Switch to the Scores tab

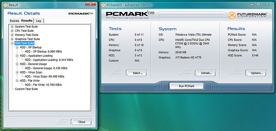14,21
